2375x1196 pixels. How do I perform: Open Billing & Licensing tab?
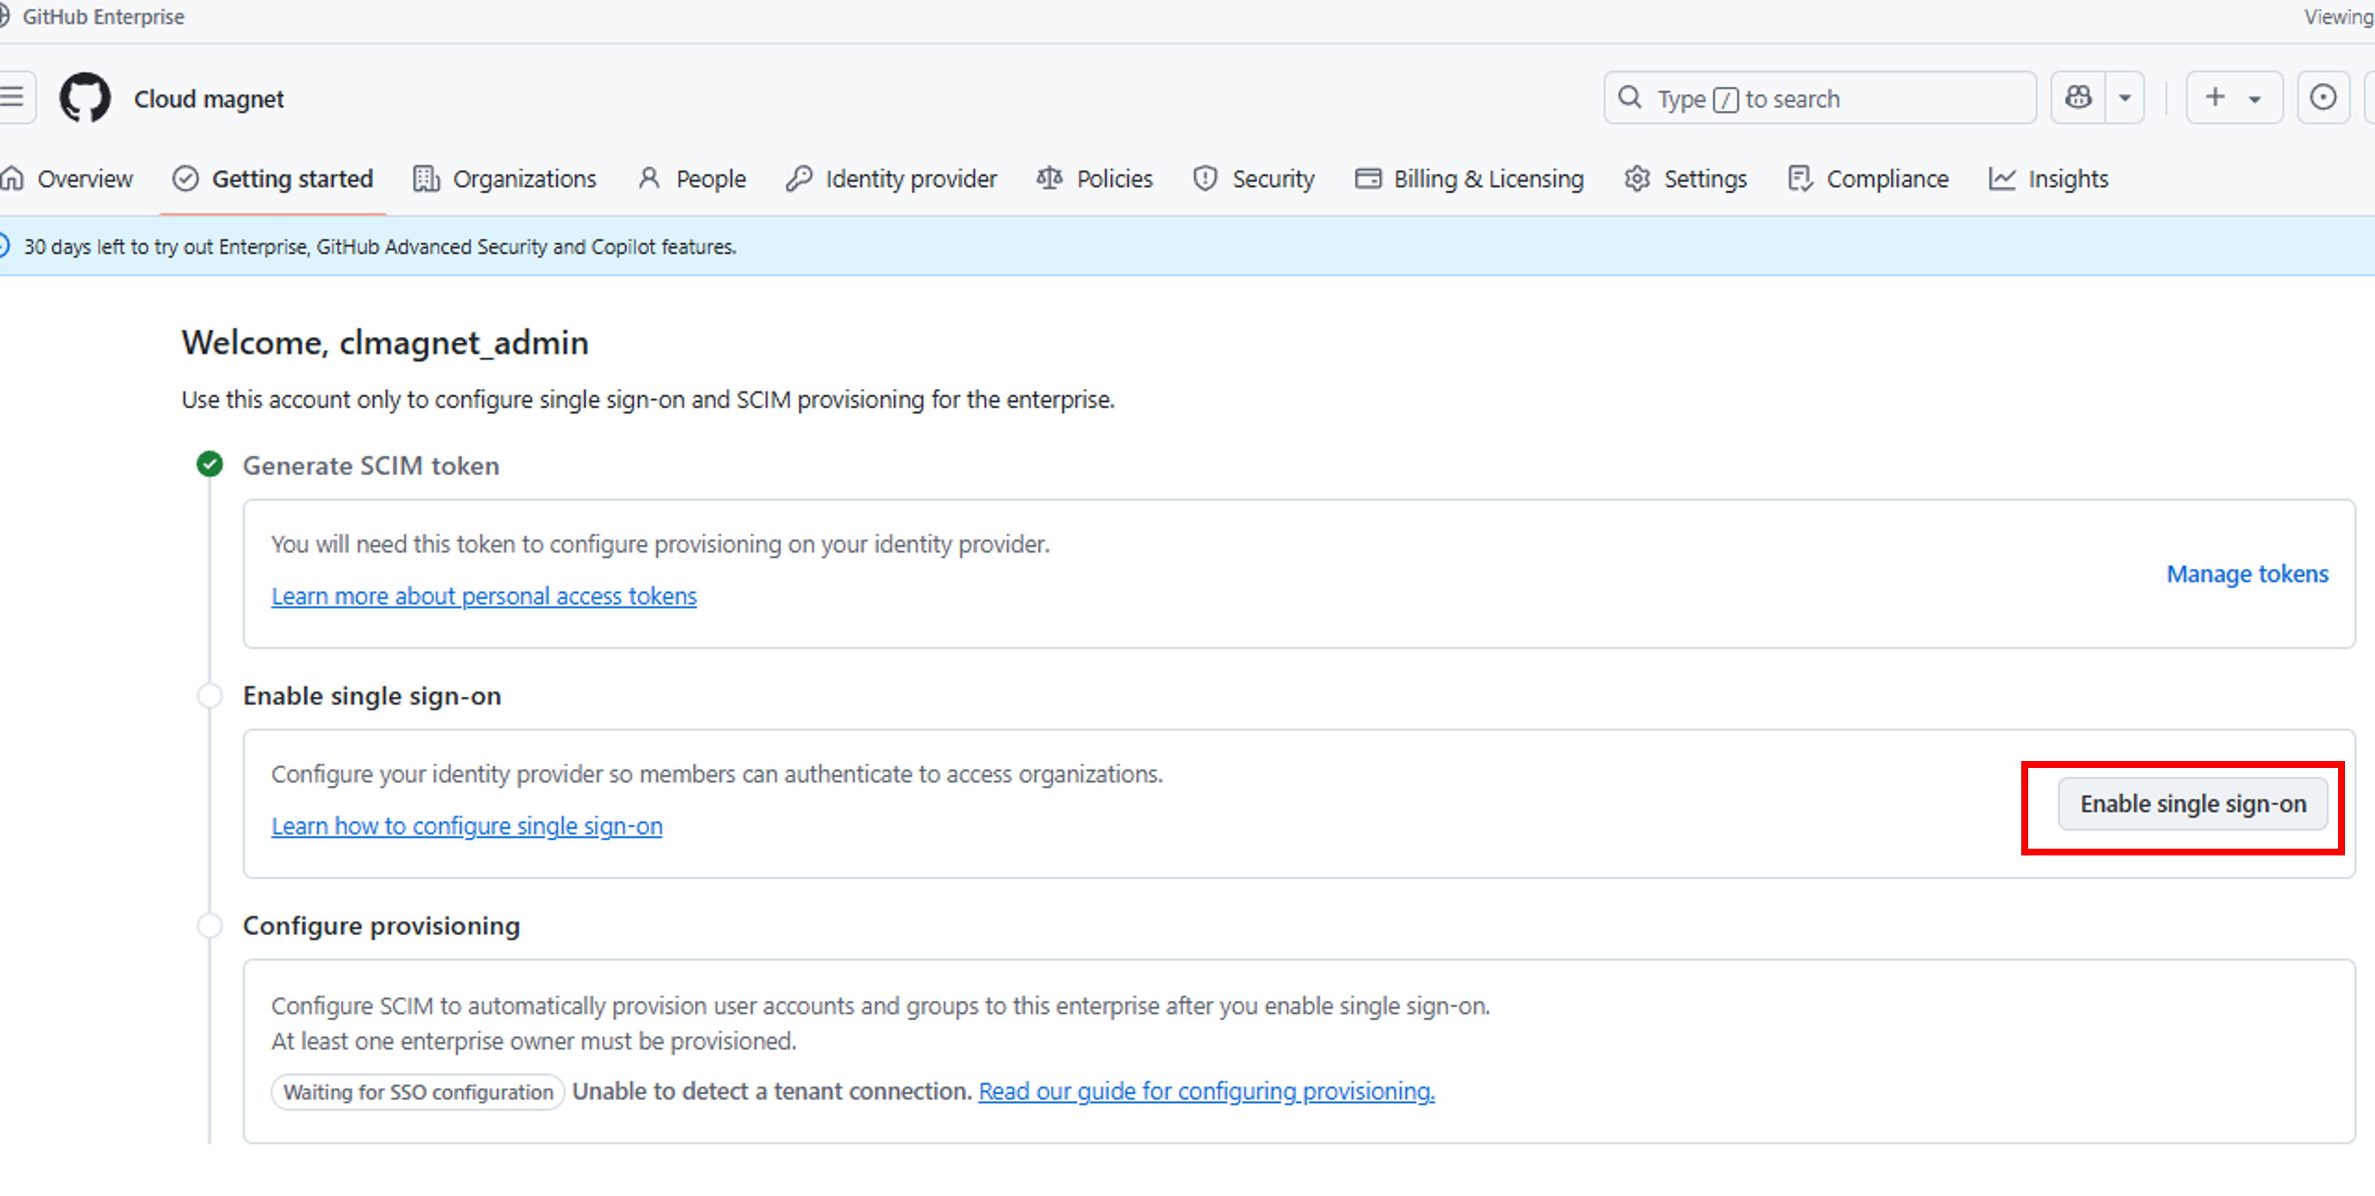coord(1469,178)
